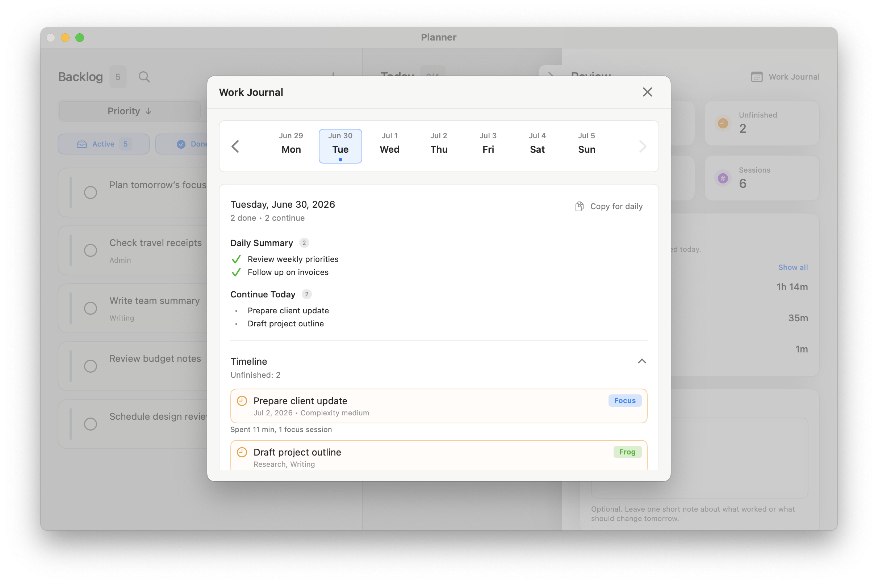Click the 1h 14m duration in Review
Screen dimensions: 878x584
point(792,287)
